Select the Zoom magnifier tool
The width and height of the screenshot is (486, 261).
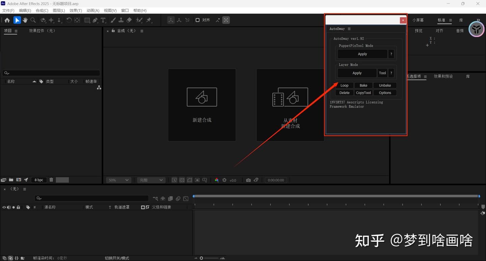coord(33,20)
